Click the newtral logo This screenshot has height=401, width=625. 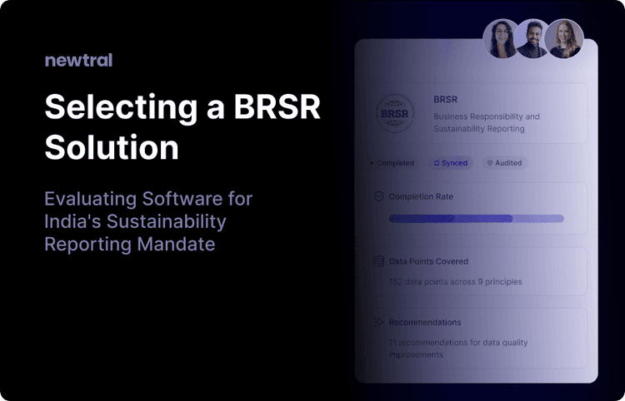78,61
